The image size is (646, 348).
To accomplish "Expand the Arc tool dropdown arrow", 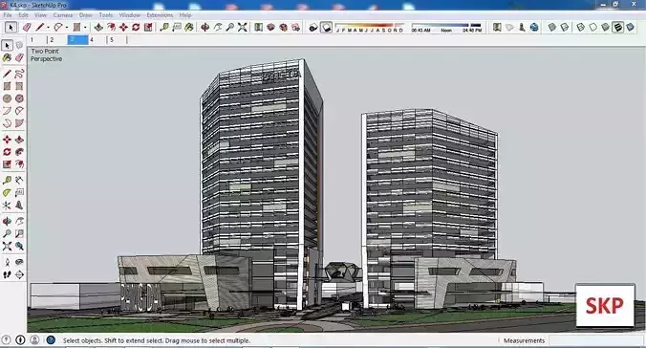I will click(x=67, y=28).
